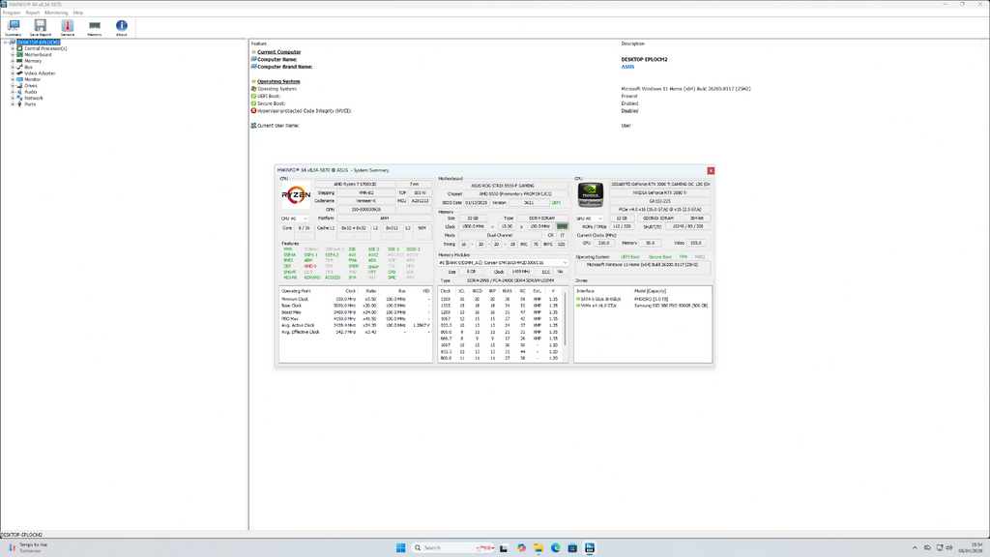Click the Operating System heading
The width and height of the screenshot is (990, 557).
point(278,81)
